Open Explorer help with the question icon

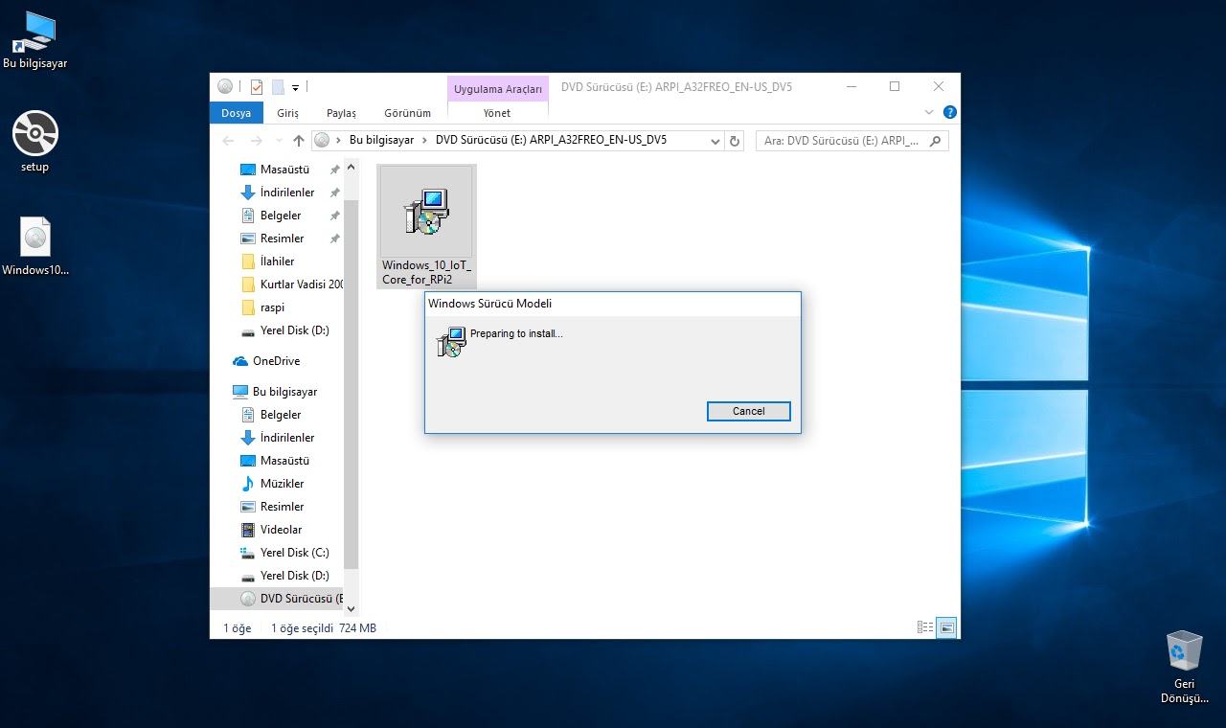pos(949,112)
